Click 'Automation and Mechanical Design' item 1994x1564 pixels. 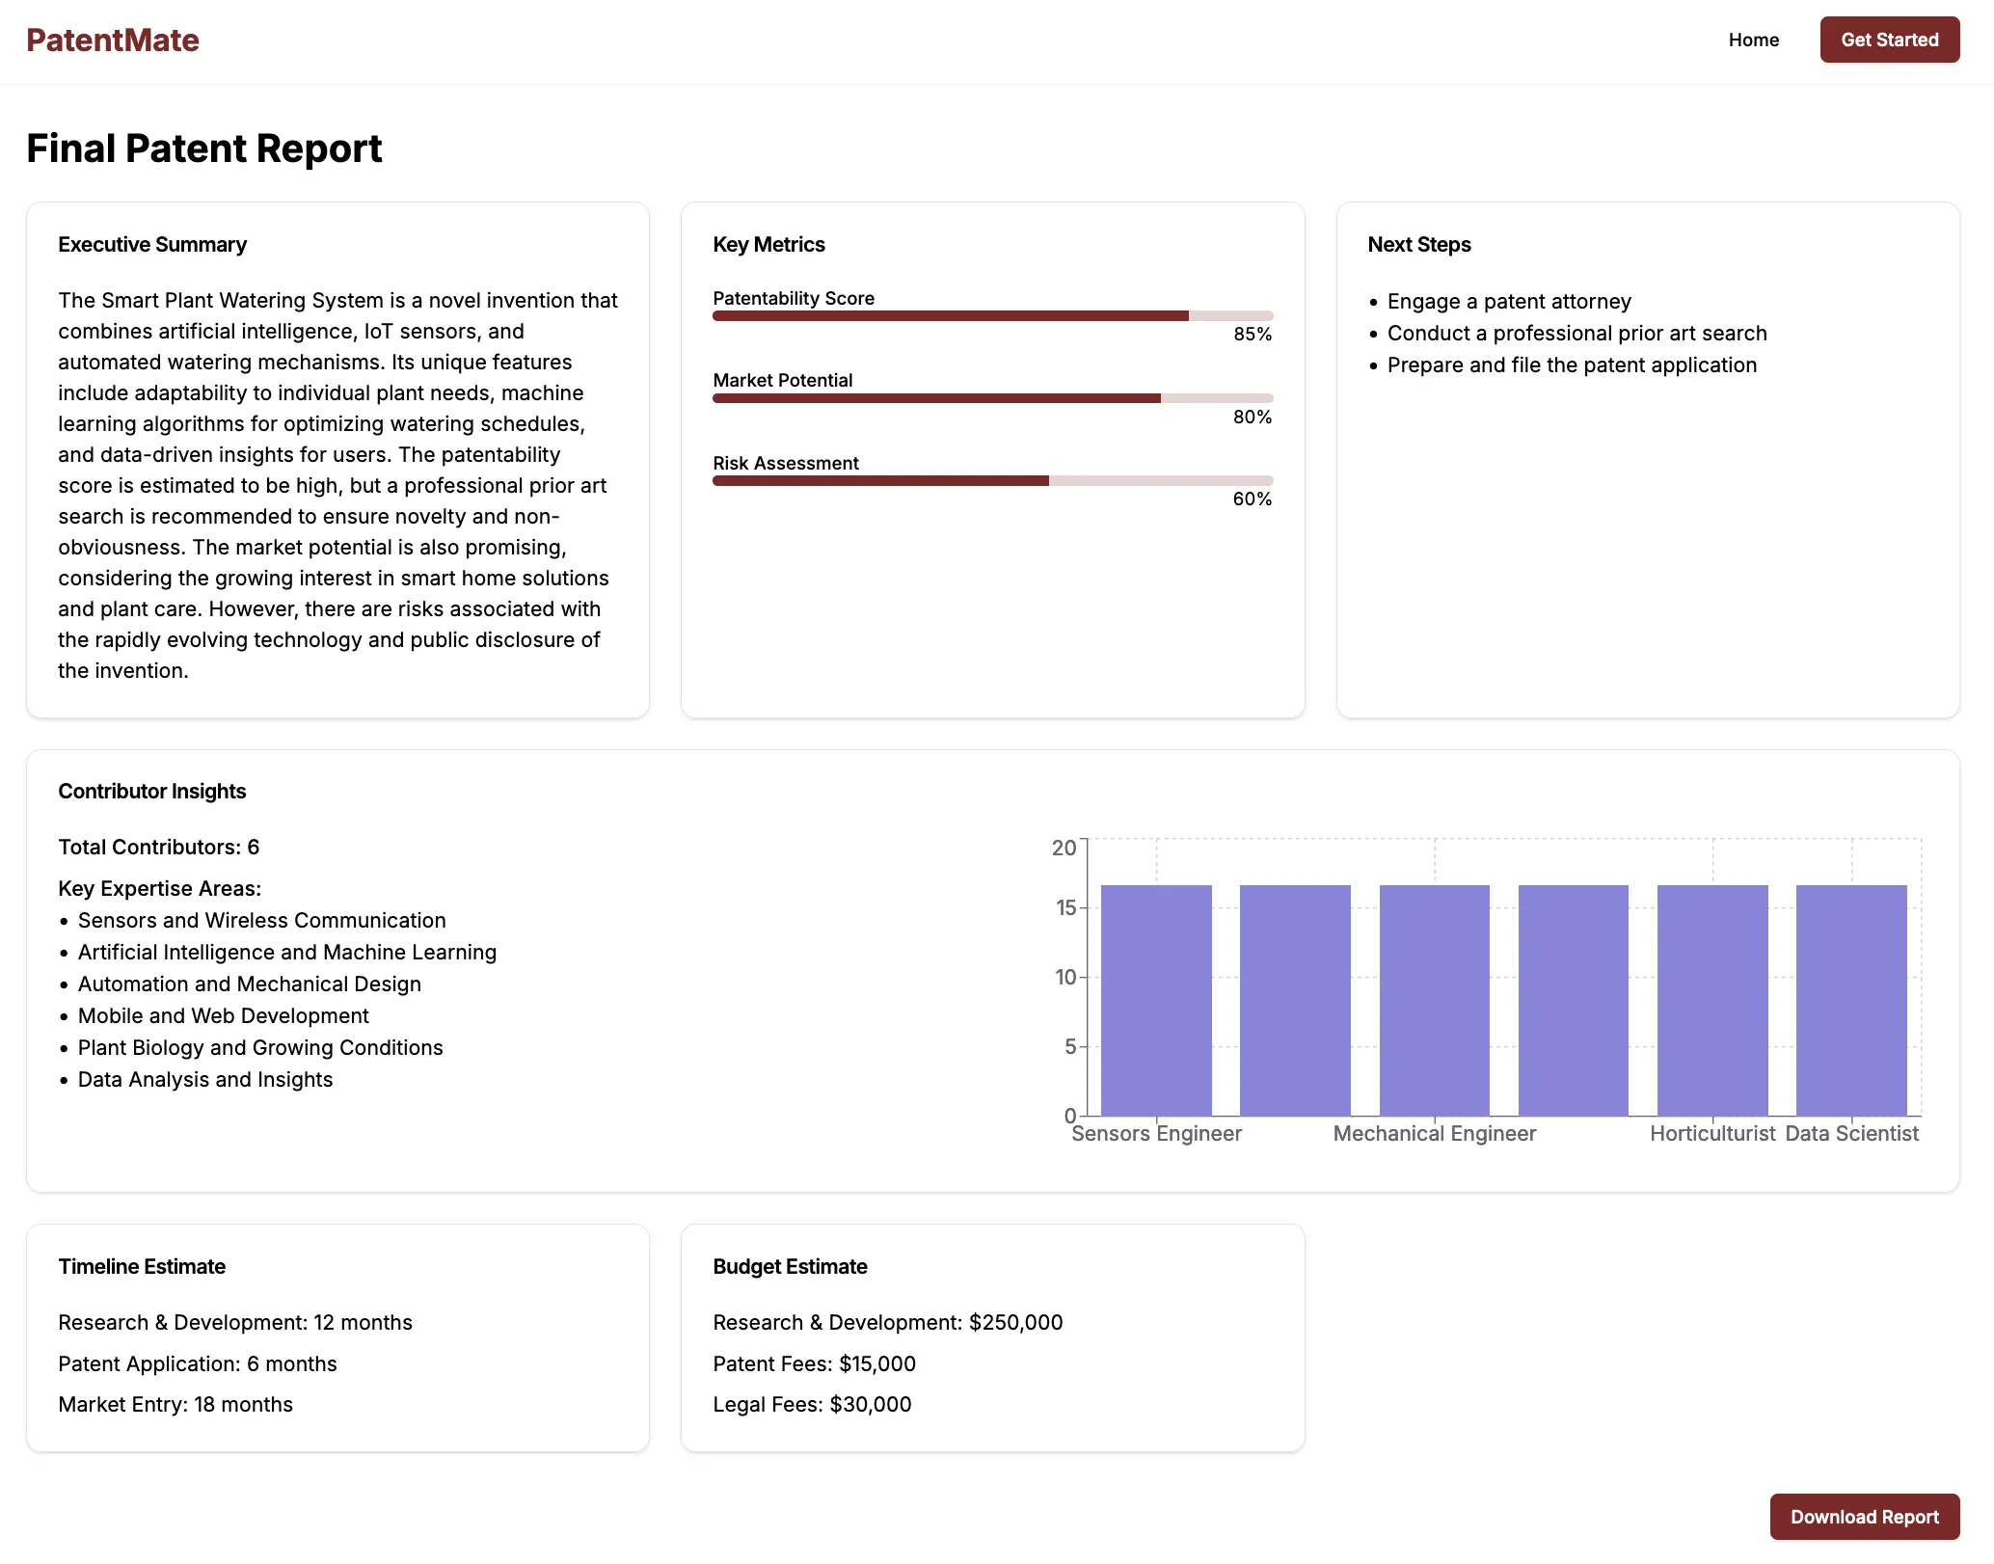click(x=250, y=984)
